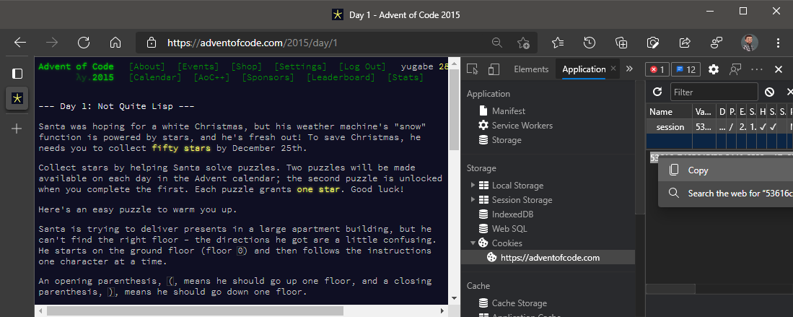
Task: Open Service Workers in the sidebar
Action: [x=522, y=125]
